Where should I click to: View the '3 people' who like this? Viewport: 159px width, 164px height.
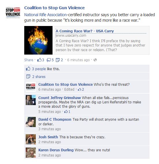click(x=39, y=69)
